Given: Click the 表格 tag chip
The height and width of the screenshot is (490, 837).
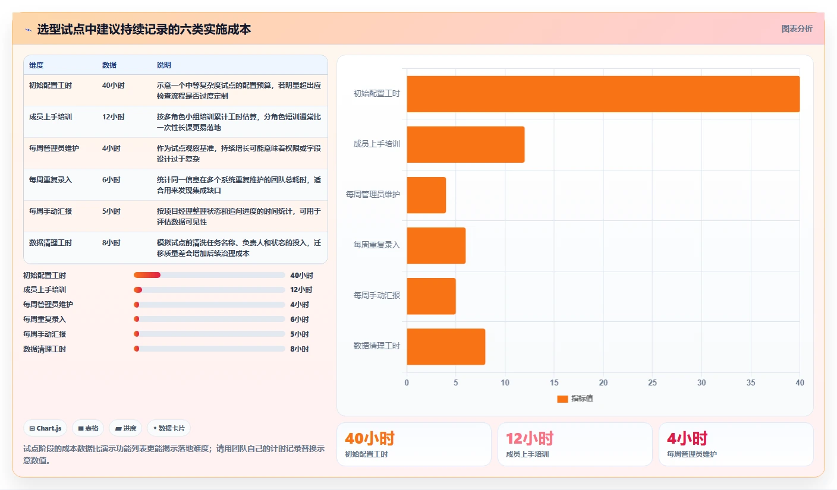Looking at the screenshot, I should 88,428.
